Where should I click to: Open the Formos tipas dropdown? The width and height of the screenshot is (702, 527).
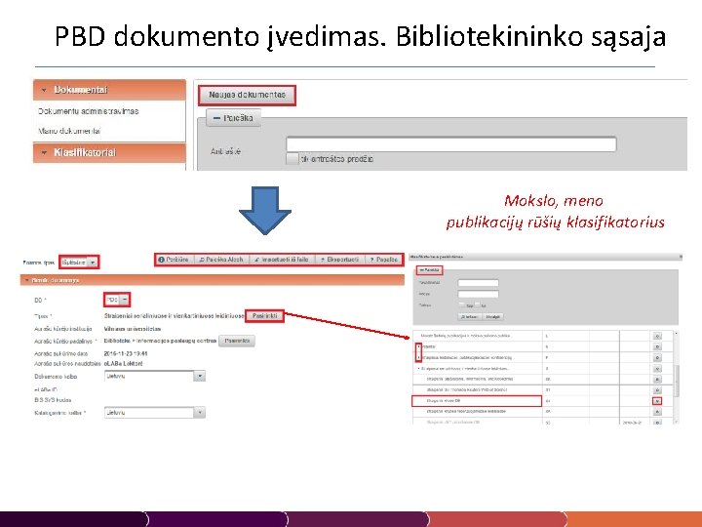coord(79,263)
